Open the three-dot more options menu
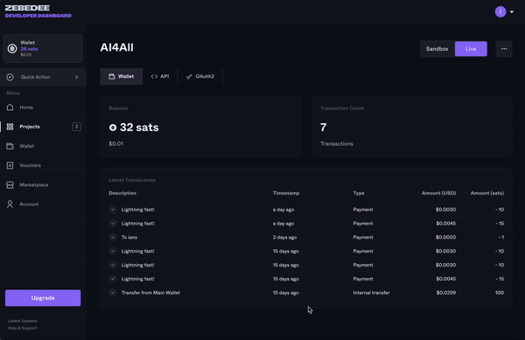This screenshot has height=340, width=525. click(504, 49)
